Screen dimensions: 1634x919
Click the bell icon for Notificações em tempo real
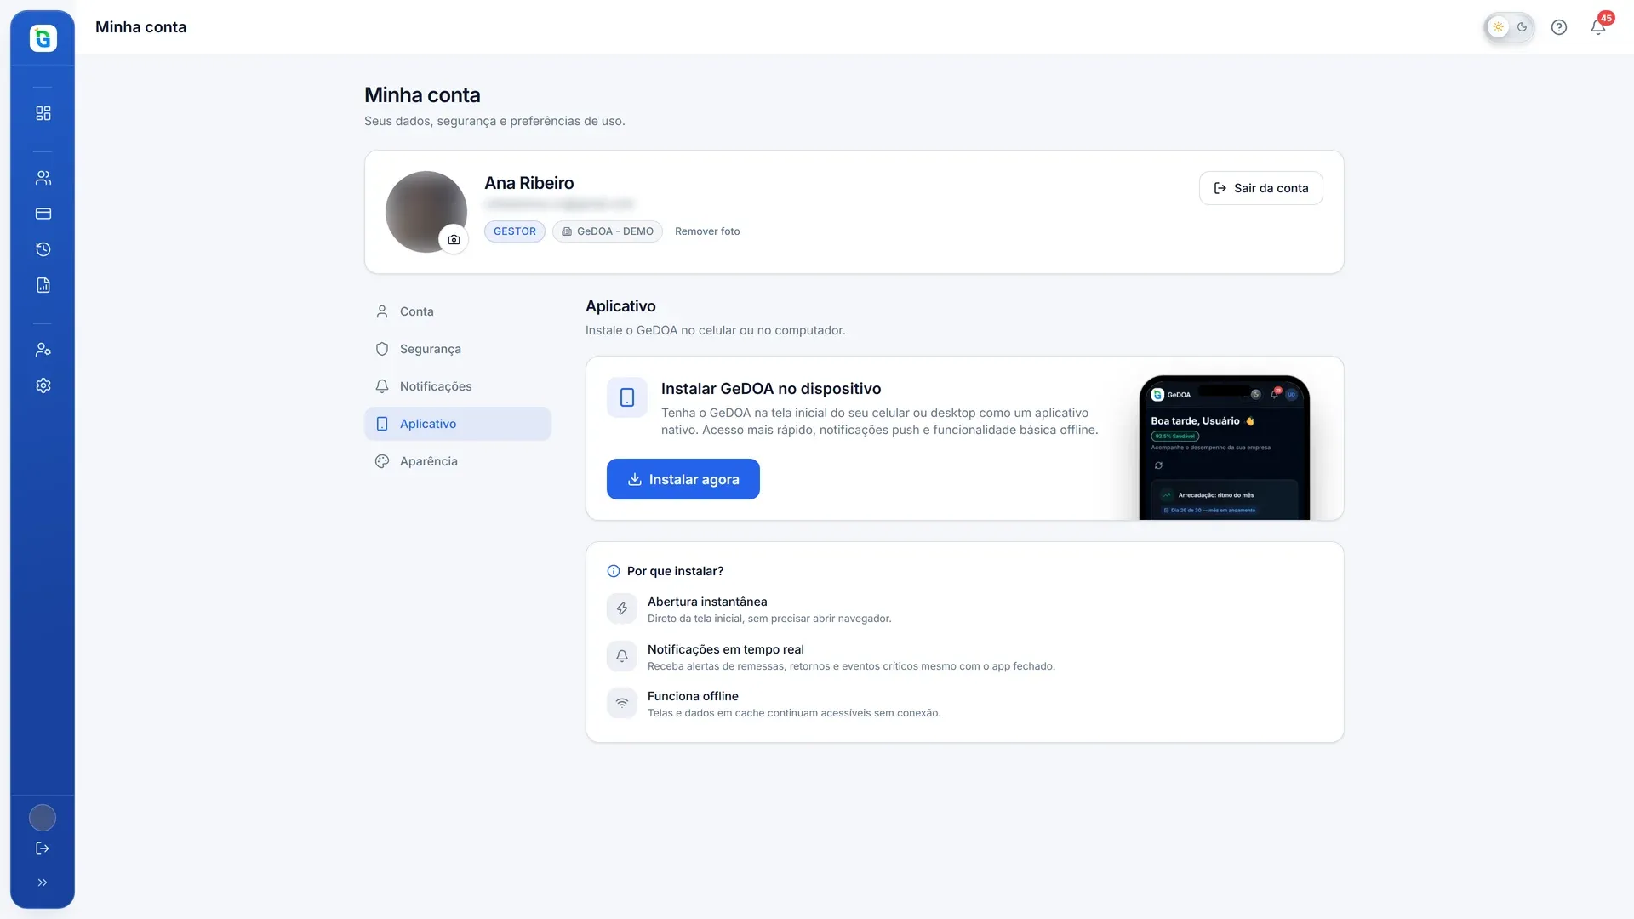pos(622,656)
